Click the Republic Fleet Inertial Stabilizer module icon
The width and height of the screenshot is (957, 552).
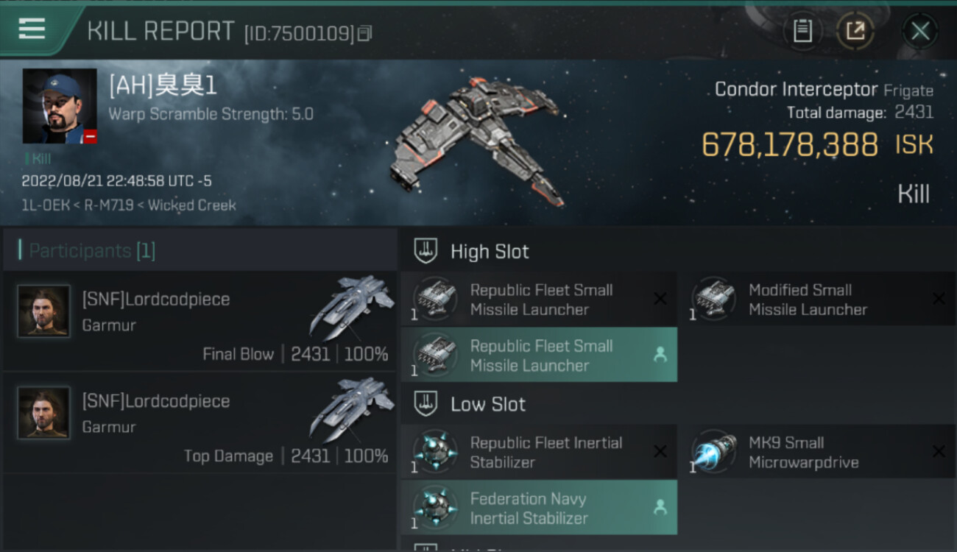tap(435, 452)
